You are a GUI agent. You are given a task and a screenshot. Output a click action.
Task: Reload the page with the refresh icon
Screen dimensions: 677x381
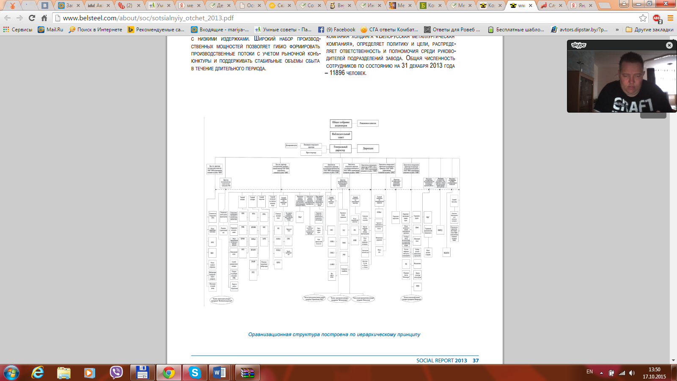pyautogui.click(x=32, y=18)
